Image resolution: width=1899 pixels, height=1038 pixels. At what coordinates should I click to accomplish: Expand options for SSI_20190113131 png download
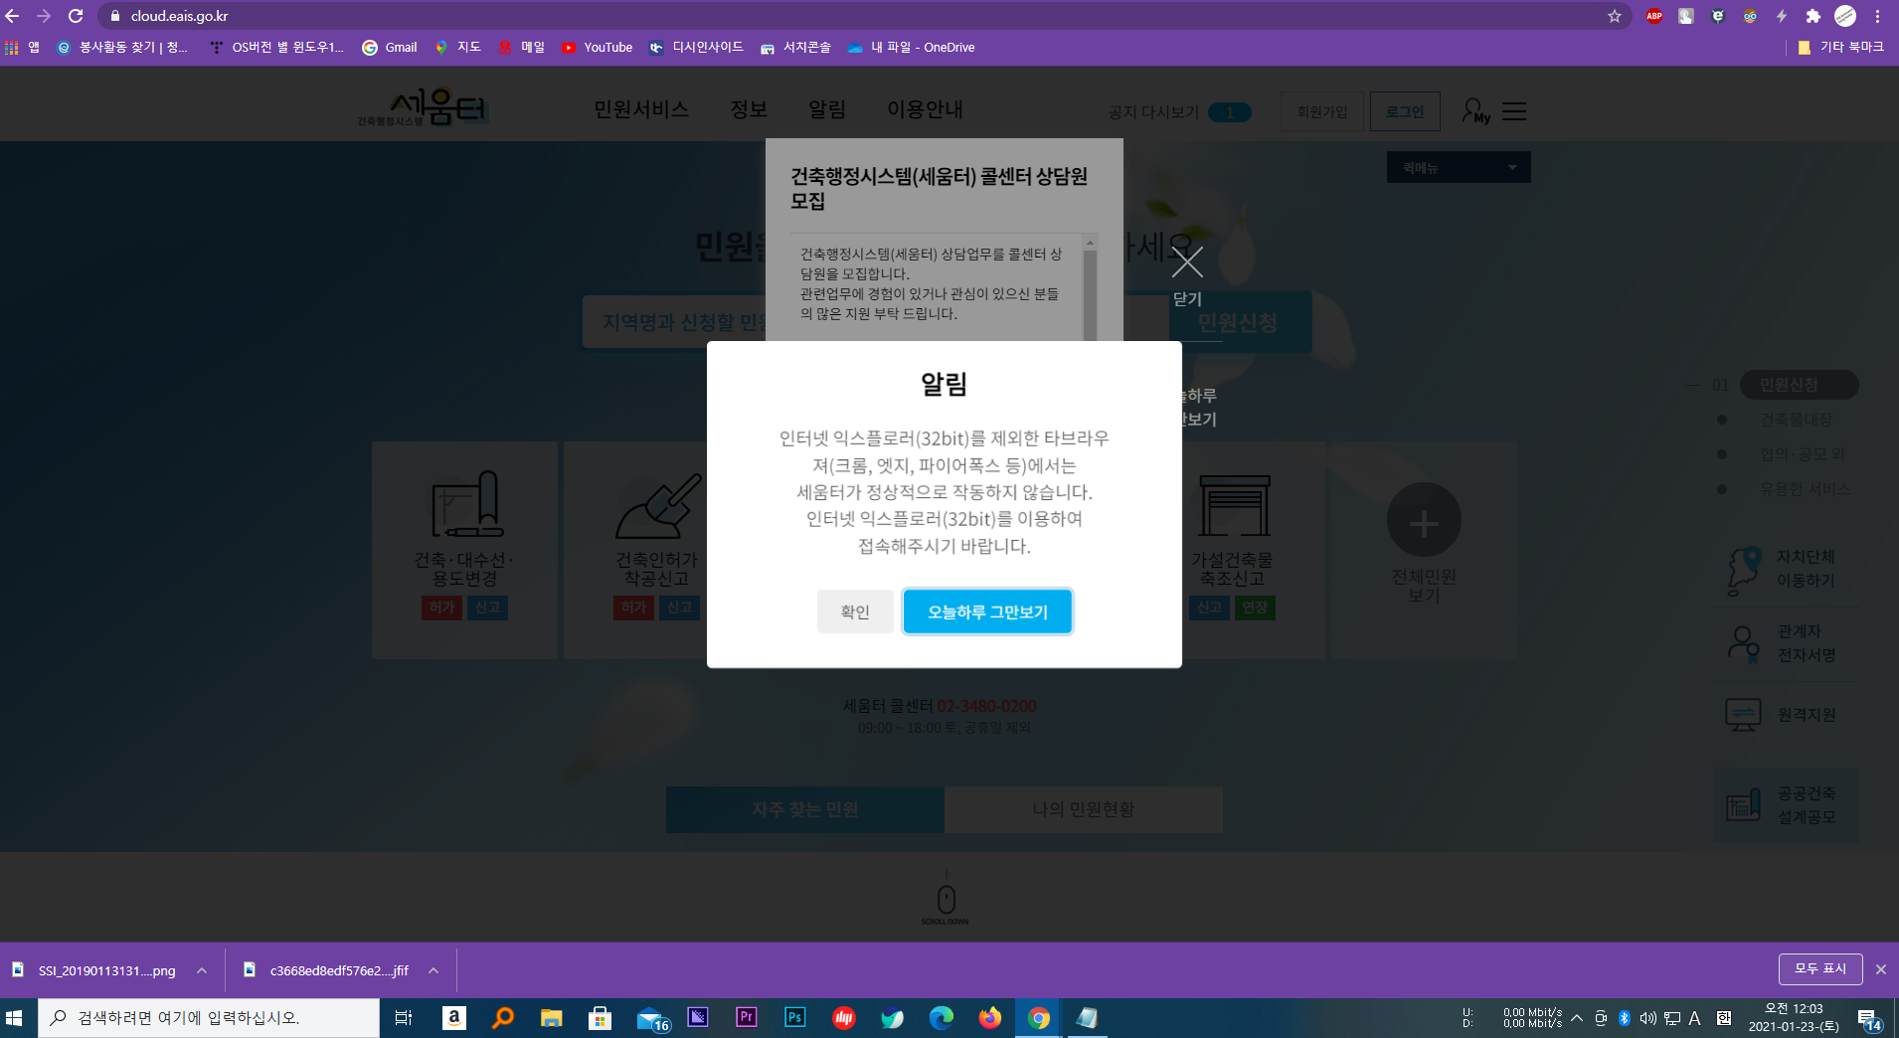202,970
